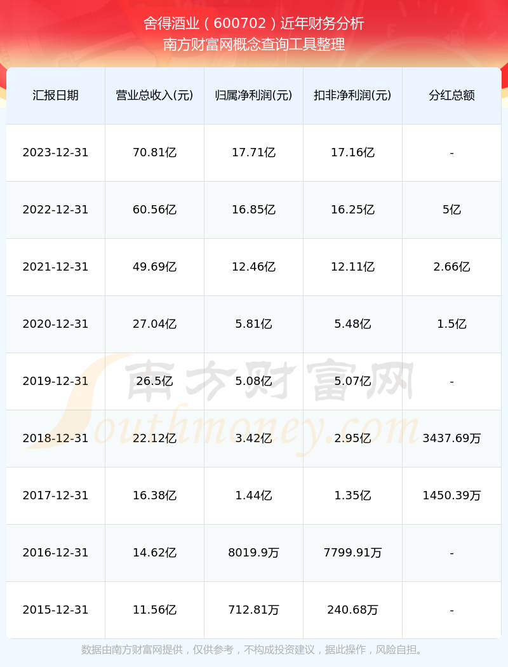Click the date cell 2019-12-31
Screen dimensions: 508x667
55,381
